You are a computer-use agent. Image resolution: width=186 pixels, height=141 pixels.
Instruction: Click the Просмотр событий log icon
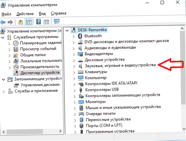click(x=16, y=49)
